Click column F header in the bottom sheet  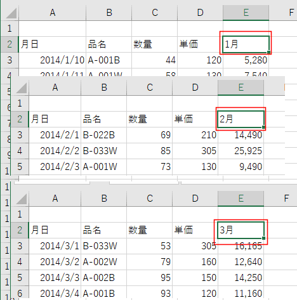coord(286,199)
